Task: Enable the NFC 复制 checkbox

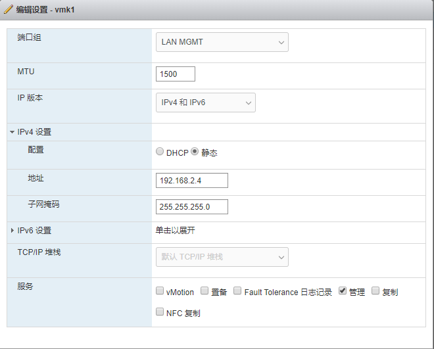Action: [x=160, y=312]
